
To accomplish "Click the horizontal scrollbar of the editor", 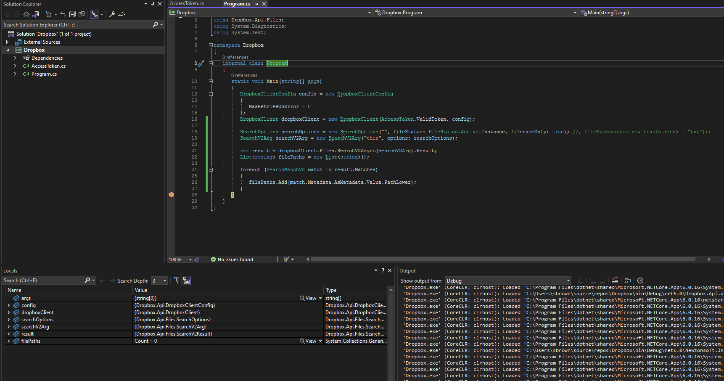I will (x=503, y=259).
